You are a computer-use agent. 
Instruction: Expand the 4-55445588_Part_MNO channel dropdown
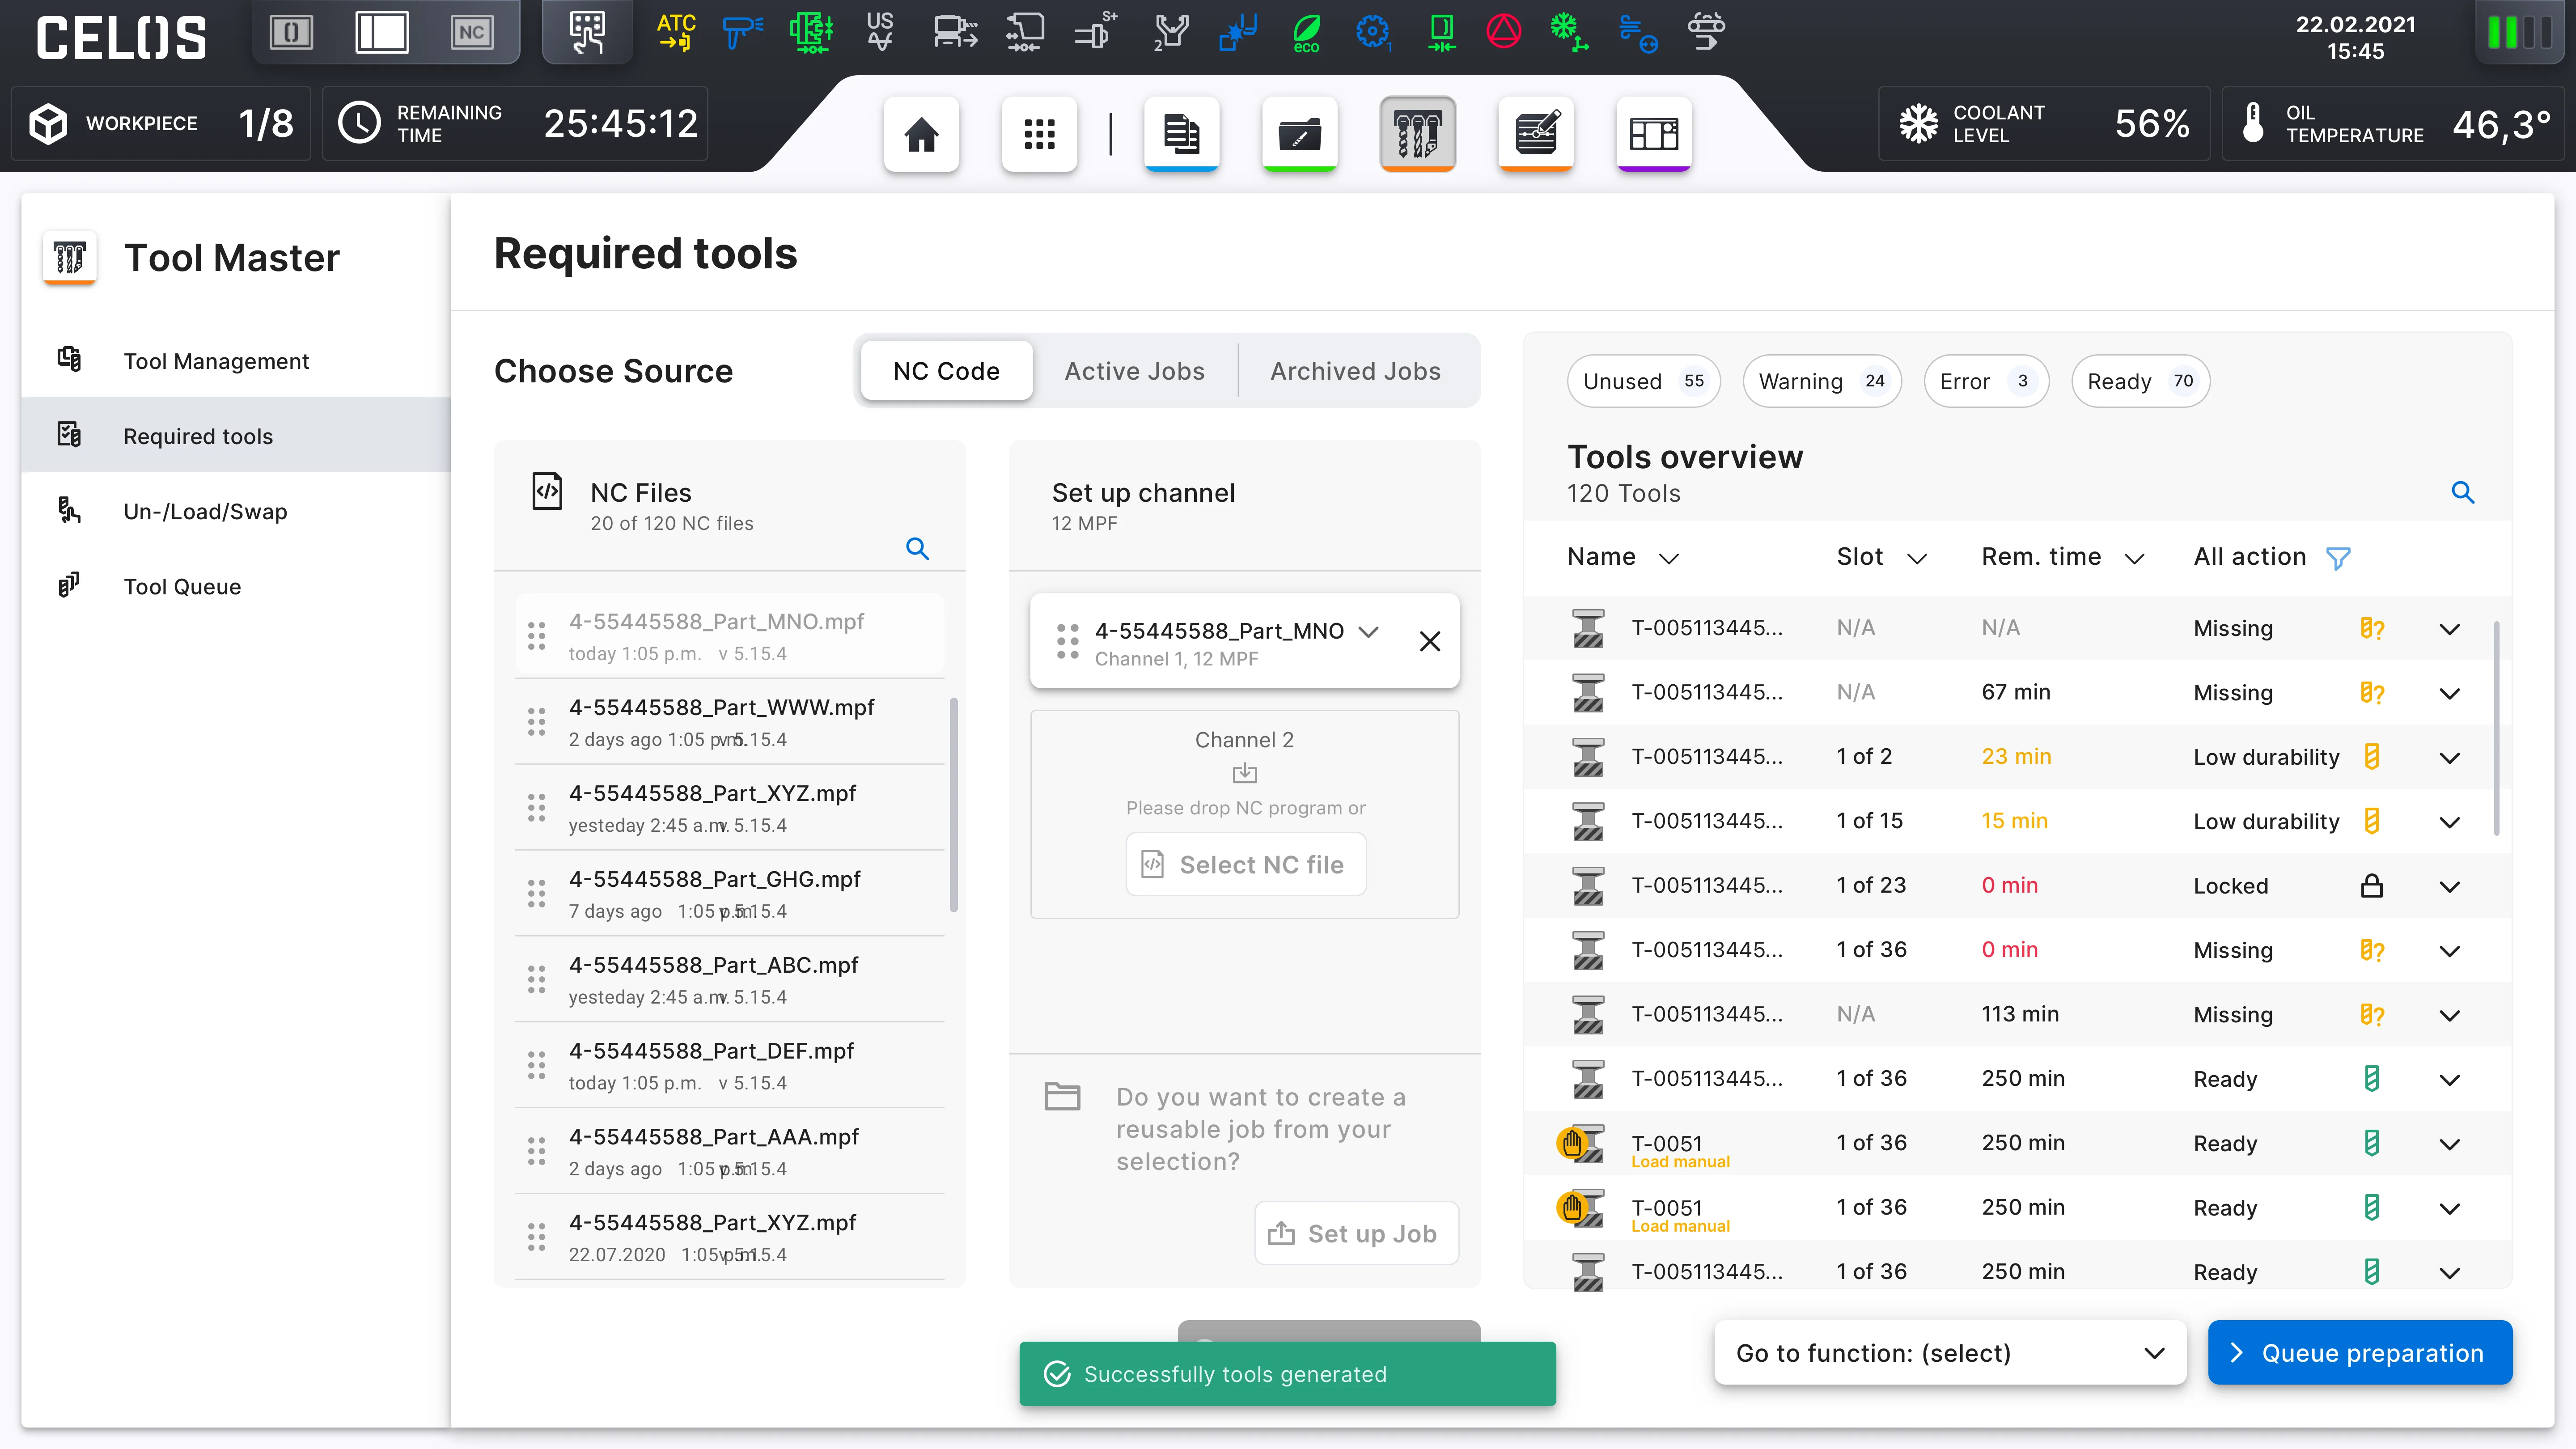1369,631
